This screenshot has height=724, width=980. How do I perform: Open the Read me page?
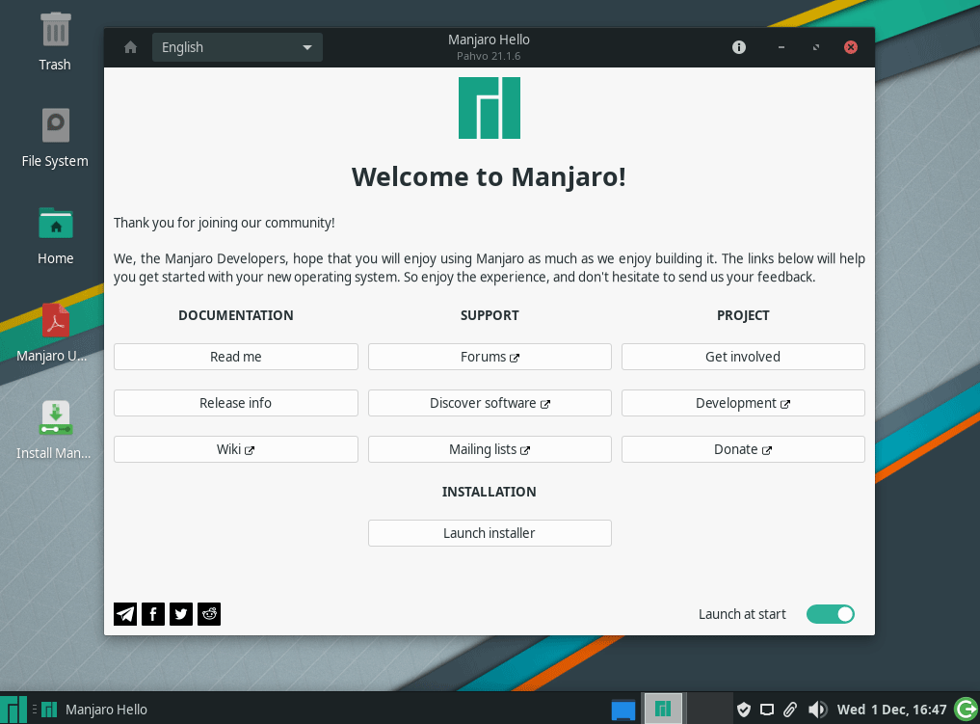coord(236,357)
